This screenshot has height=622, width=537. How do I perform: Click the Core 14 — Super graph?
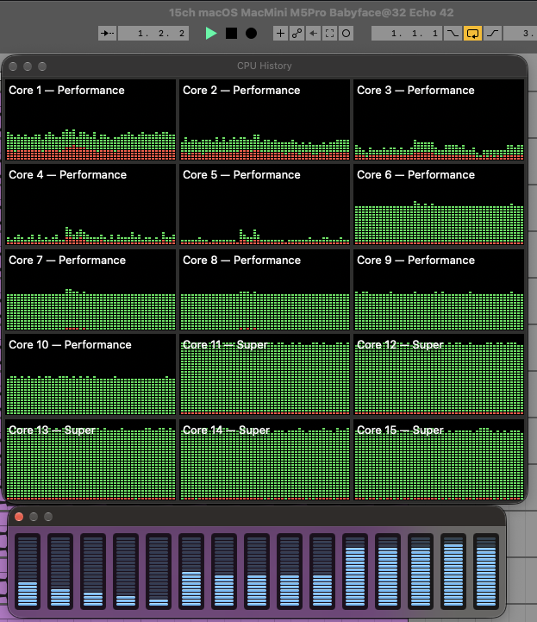point(265,459)
